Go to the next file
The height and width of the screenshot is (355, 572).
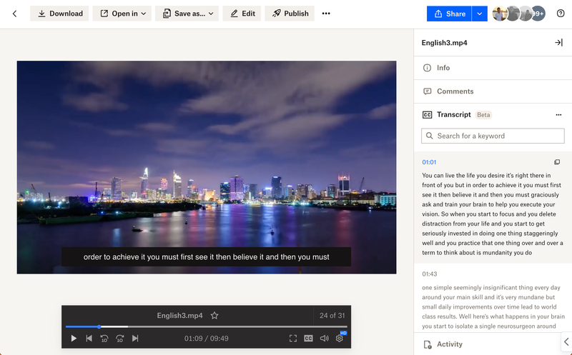pyautogui.click(x=135, y=339)
